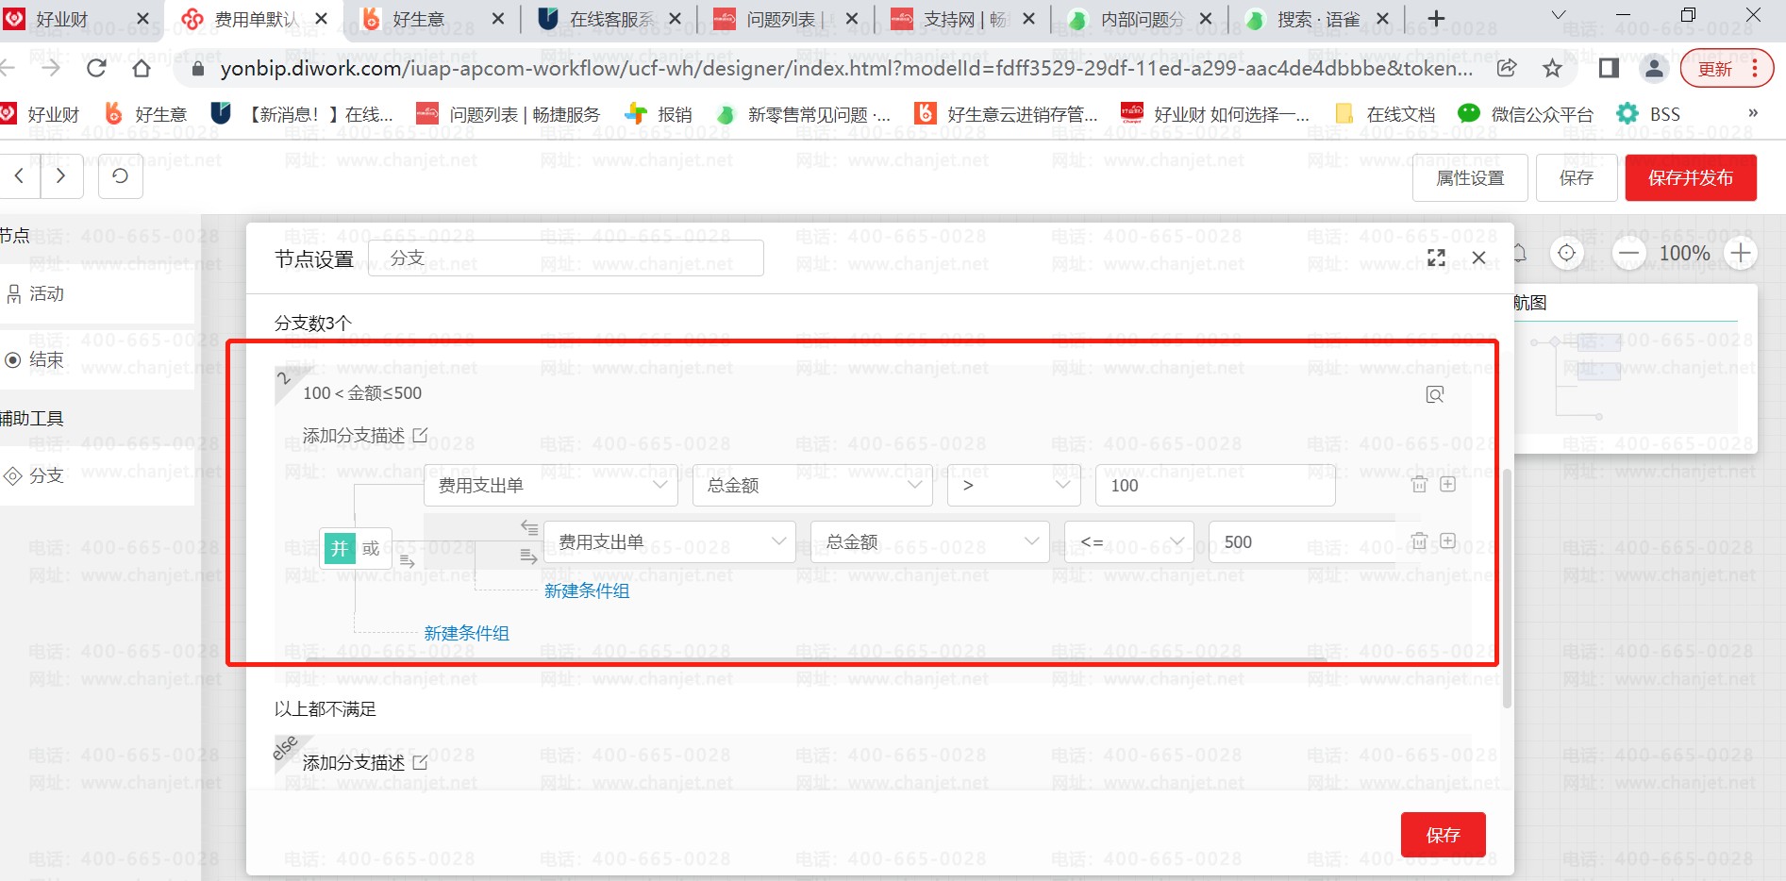The width and height of the screenshot is (1786, 881).
Task: Click the 保存并发布 button
Action: click(x=1691, y=178)
